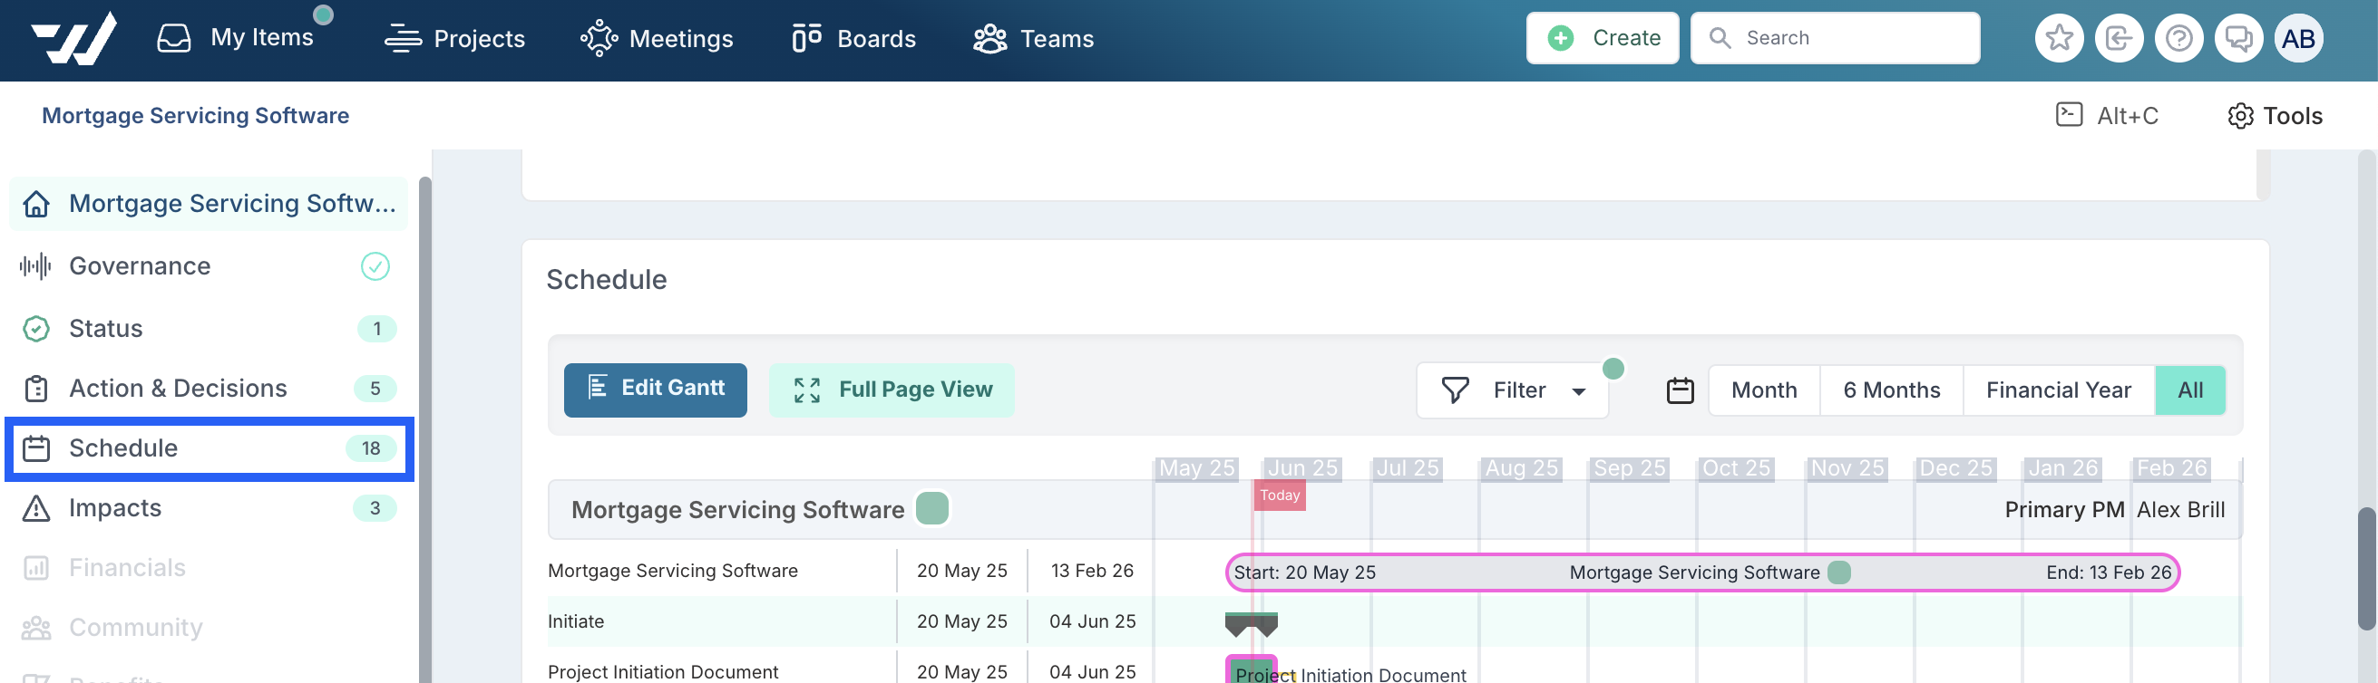Open My Items inbox
The image size is (2378, 683).
pos(237,38)
